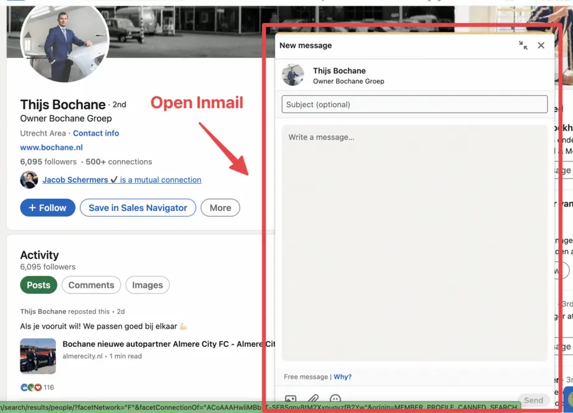The image size is (573, 413).
Task: Follow Thijs Bochane
Action: [47, 207]
